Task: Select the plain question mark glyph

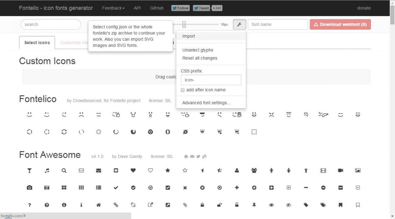Action: click(30, 205)
